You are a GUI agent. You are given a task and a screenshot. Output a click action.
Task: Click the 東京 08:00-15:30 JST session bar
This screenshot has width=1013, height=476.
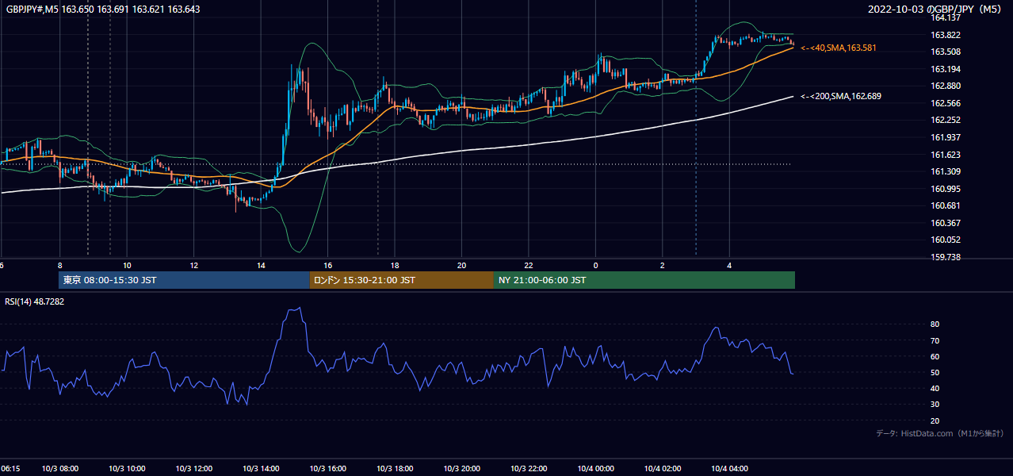tap(184, 280)
